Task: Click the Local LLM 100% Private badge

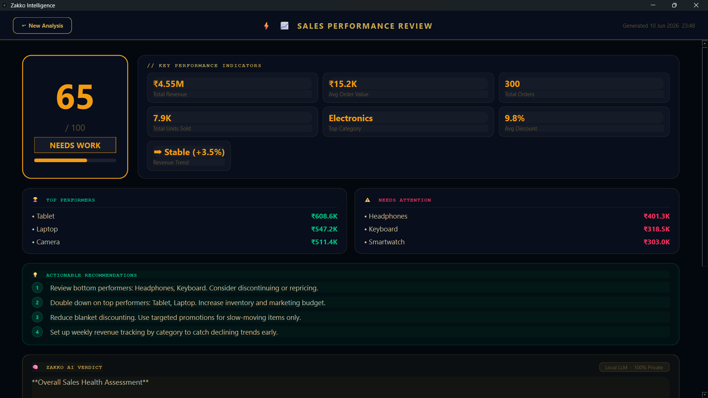Action: [x=634, y=367]
